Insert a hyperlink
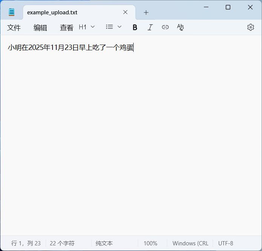 pyautogui.click(x=165, y=27)
